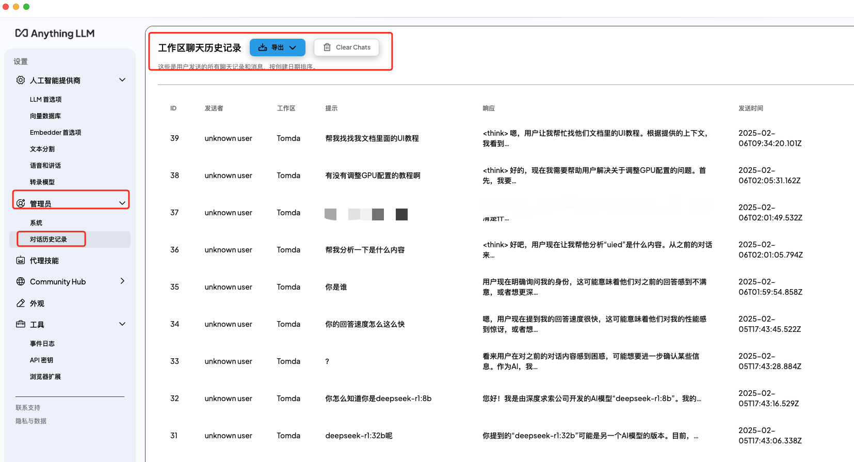Screen dimensions: 854x462
Task: Click prompt 帮我找找我文档里面的UI教程
Action: click(x=372, y=138)
